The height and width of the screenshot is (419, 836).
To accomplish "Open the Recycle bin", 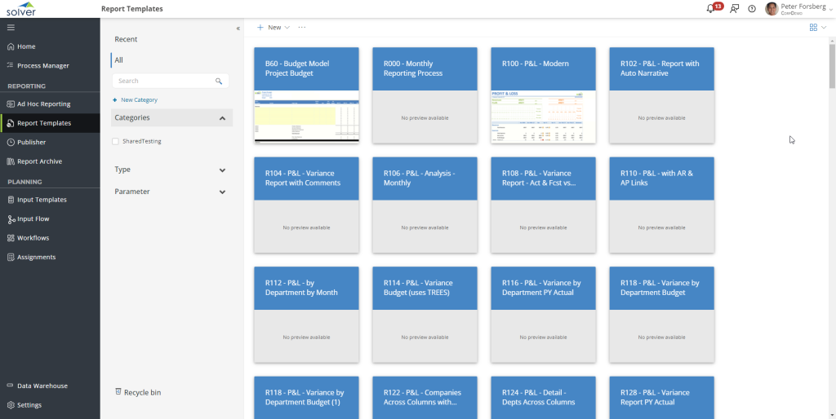I will (137, 392).
